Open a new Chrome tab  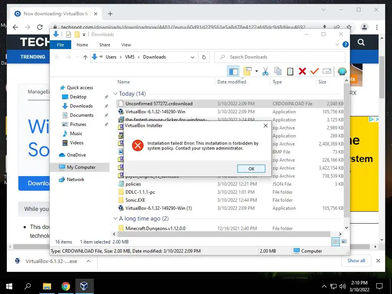[110, 14]
